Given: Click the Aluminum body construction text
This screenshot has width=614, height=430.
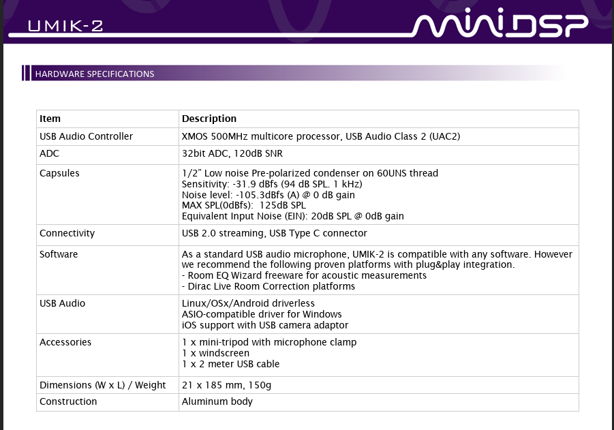Looking at the screenshot, I should [x=217, y=401].
